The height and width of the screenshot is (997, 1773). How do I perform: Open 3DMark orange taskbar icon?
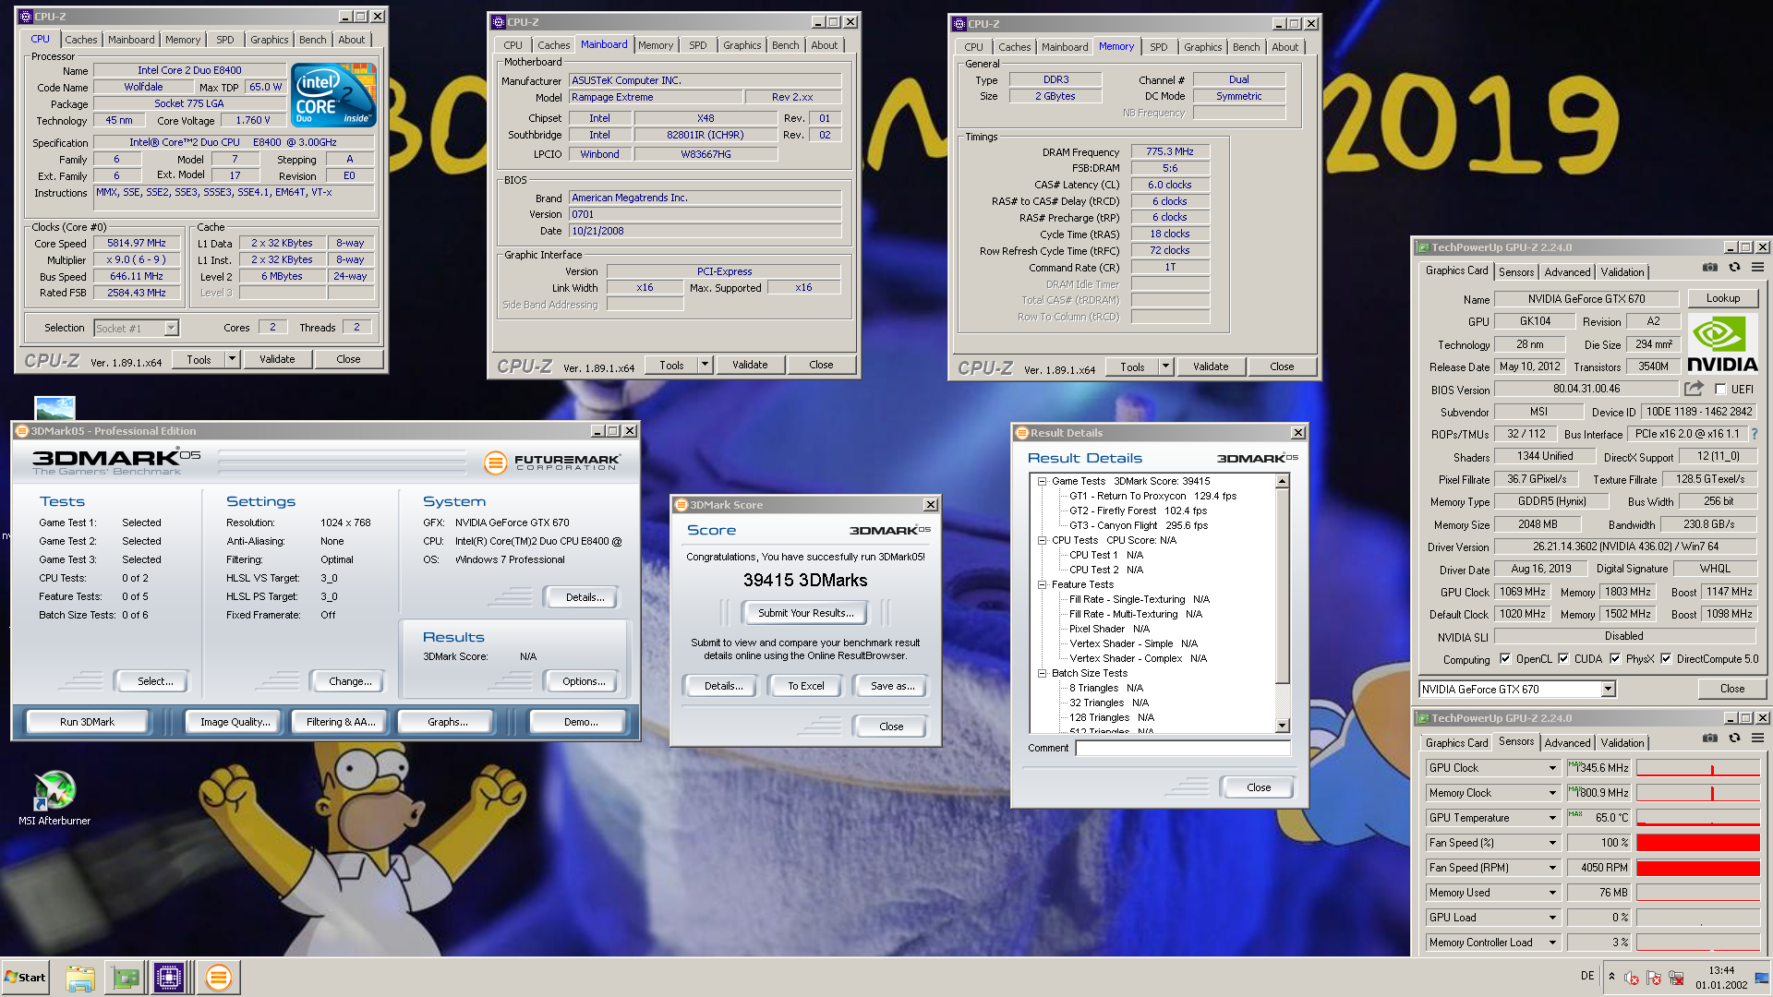[219, 978]
